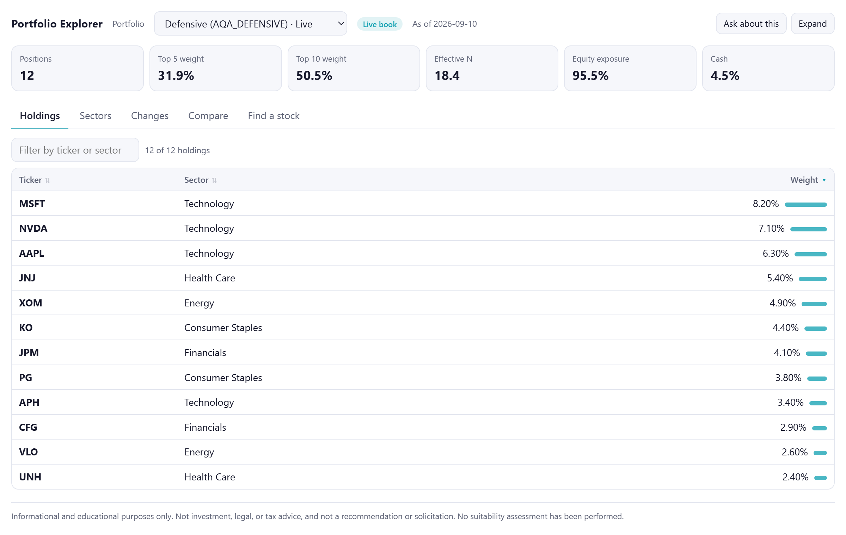Click the Weight column descending arrow

pos(824,180)
